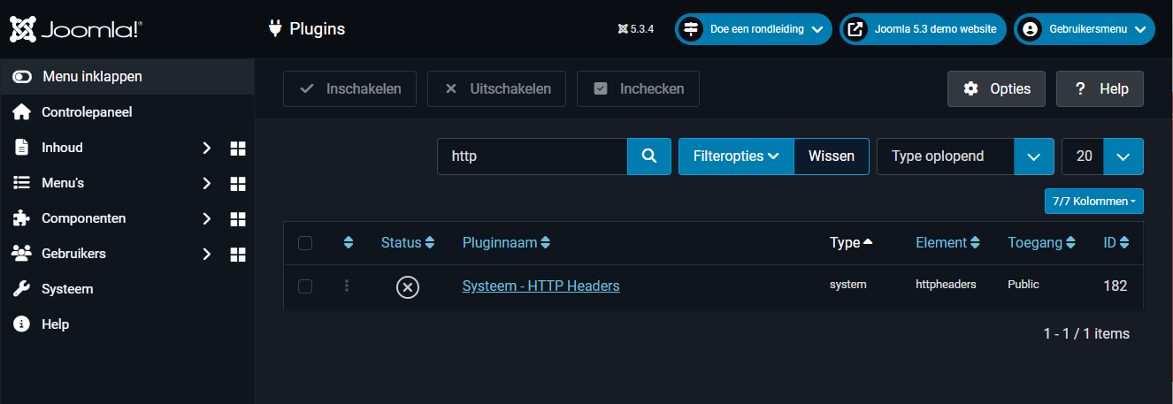Image resolution: width=1173 pixels, height=404 pixels.
Task: Click the disabled status icon for HTTP Headers
Action: point(407,286)
